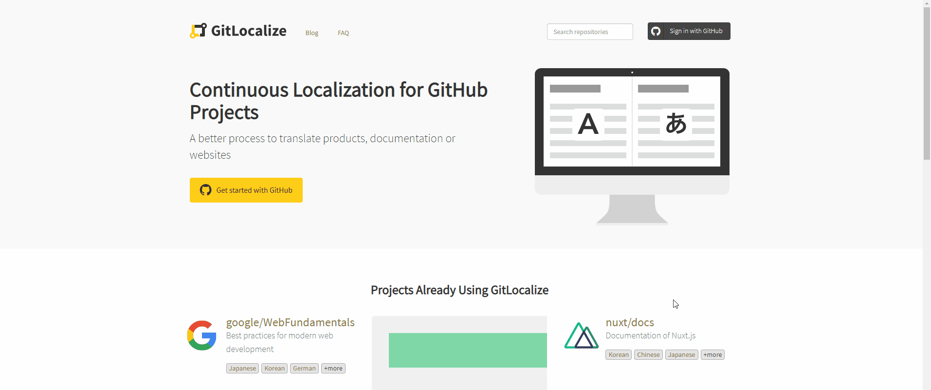Click the Japanese tag under nuxt/docs
This screenshot has height=390, width=931.
click(681, 355)
